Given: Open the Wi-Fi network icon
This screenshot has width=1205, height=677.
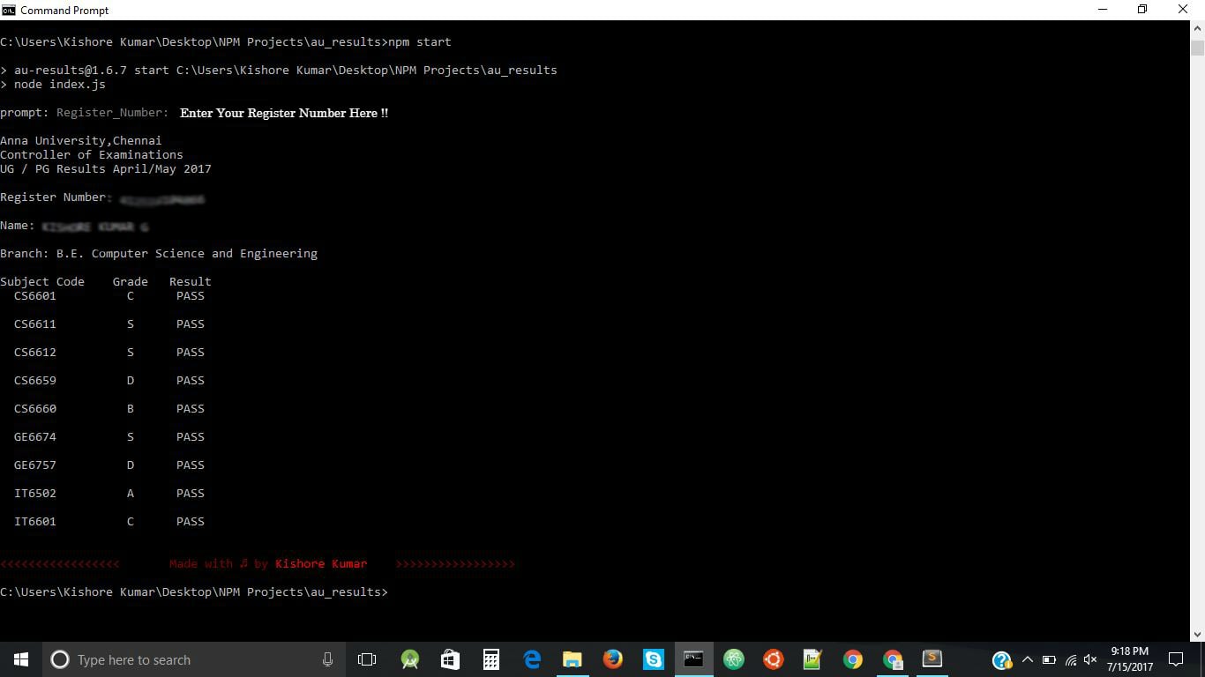Looking at the screenshot, I should pos(1070,659).
